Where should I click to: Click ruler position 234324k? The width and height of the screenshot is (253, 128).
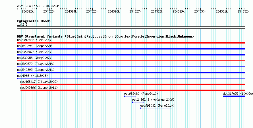(x=71, y=11)
